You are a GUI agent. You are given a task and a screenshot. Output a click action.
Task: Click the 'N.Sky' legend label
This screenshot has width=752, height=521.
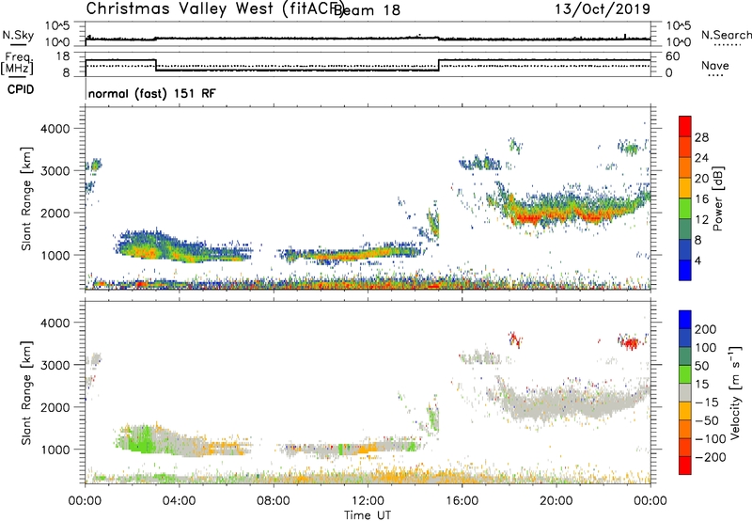point(18,35)
